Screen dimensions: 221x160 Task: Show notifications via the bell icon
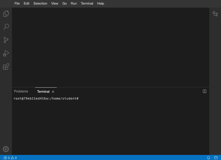[208, 158]
